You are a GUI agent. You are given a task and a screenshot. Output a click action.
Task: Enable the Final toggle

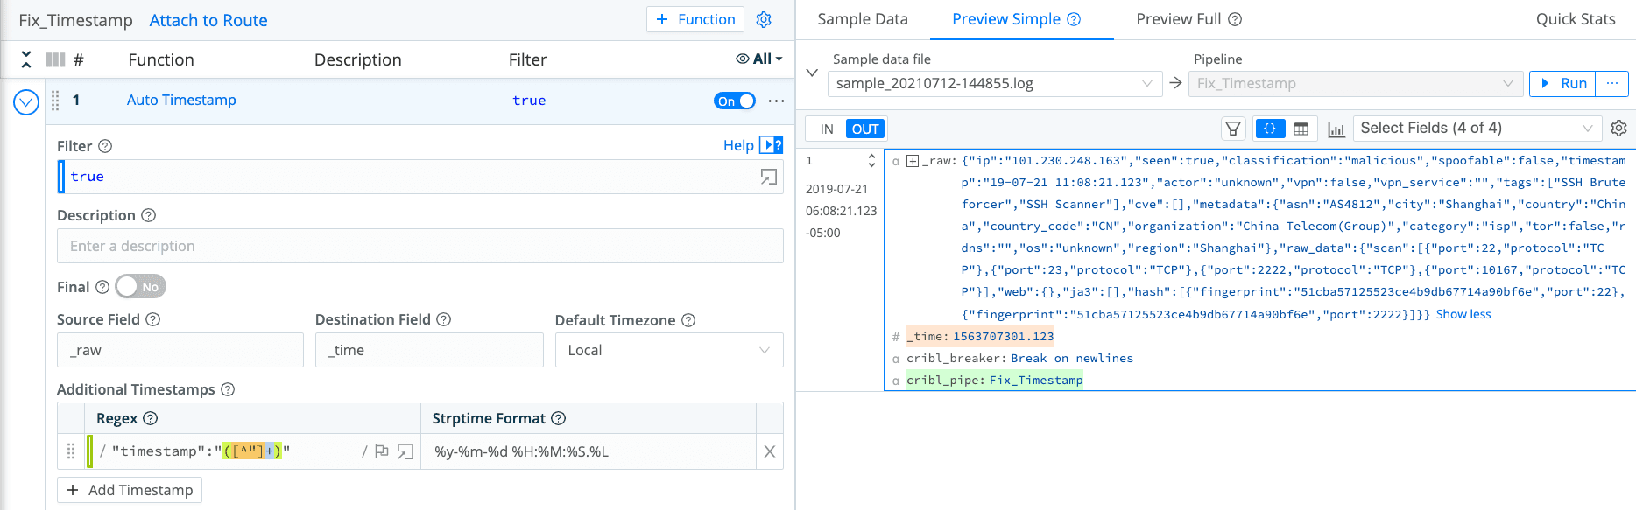[x=140, y=286]
